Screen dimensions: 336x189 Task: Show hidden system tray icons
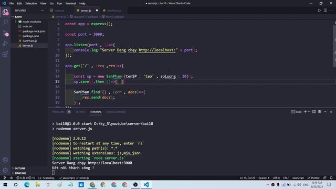268,184
